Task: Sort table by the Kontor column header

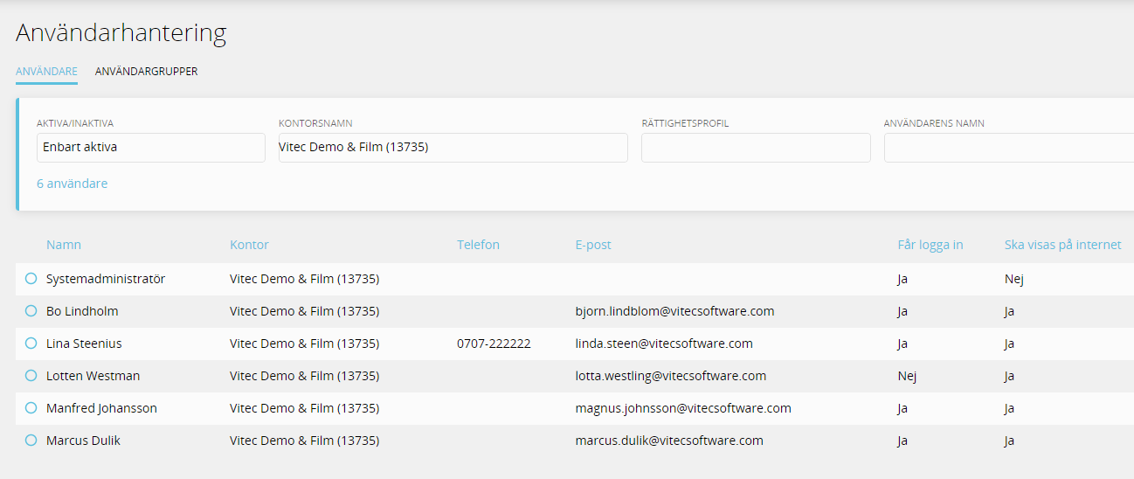Action: [x=249, y=245]
